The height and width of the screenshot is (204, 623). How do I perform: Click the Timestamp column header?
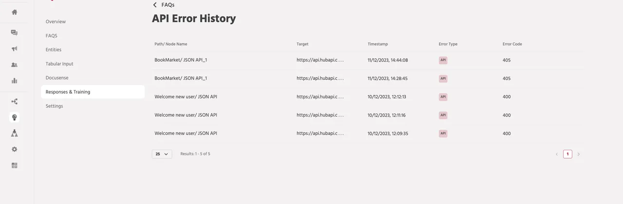coord(378,44)
